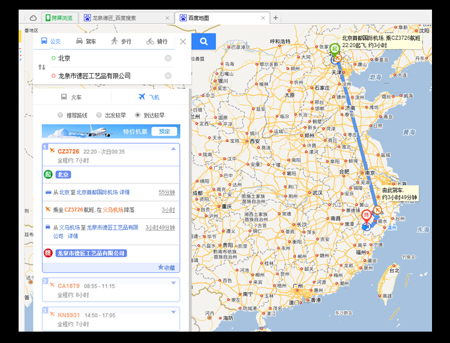Viewport: 450px width, 343px height.
Task: Collapse the CZ3726 route card arrow
Action: pyautogui.click(x=173, y=149)
